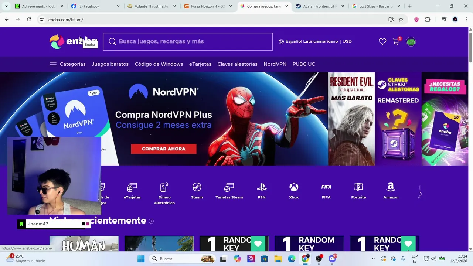This screenshot has width=473, height=266.
Task: Open the browser Extensions puzzle icon
Action: (x=428, y=20)
